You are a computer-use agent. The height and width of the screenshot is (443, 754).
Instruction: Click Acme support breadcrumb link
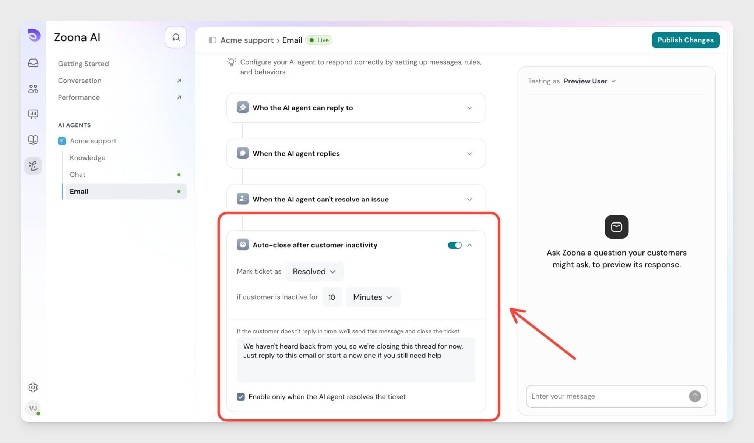point(247,40)
